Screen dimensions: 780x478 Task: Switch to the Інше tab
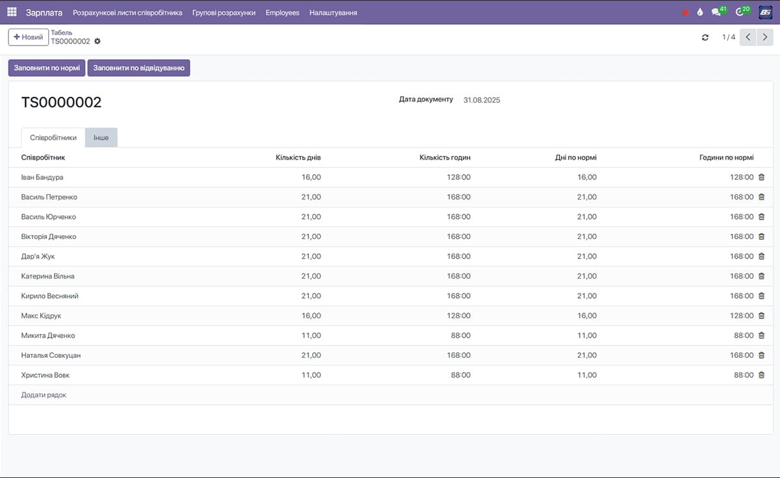tap(101, 138)
